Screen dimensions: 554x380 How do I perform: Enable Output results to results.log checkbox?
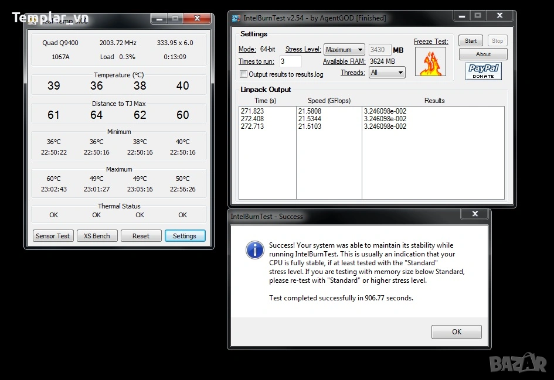pos(243,74)
